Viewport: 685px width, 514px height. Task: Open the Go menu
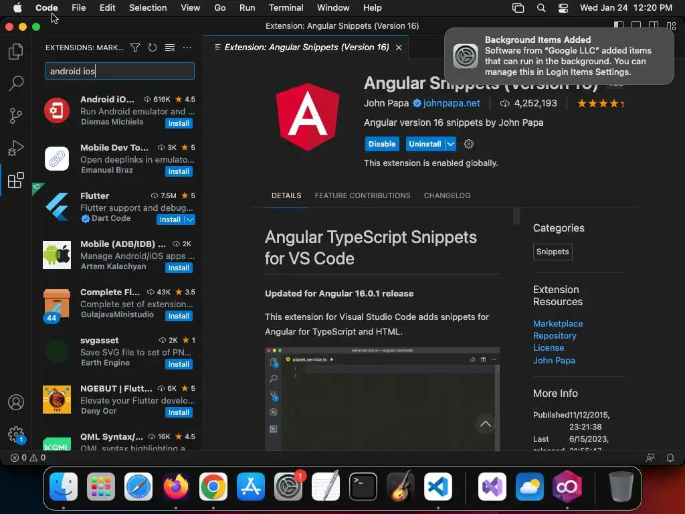click(219, 8)
